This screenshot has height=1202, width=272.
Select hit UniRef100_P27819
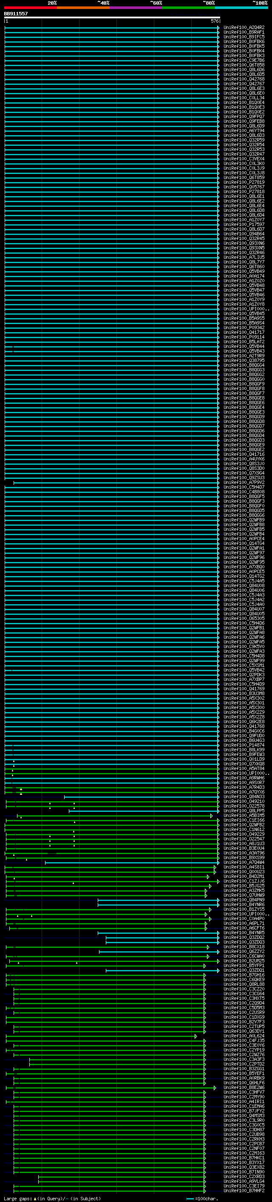[x=244, y=182]
